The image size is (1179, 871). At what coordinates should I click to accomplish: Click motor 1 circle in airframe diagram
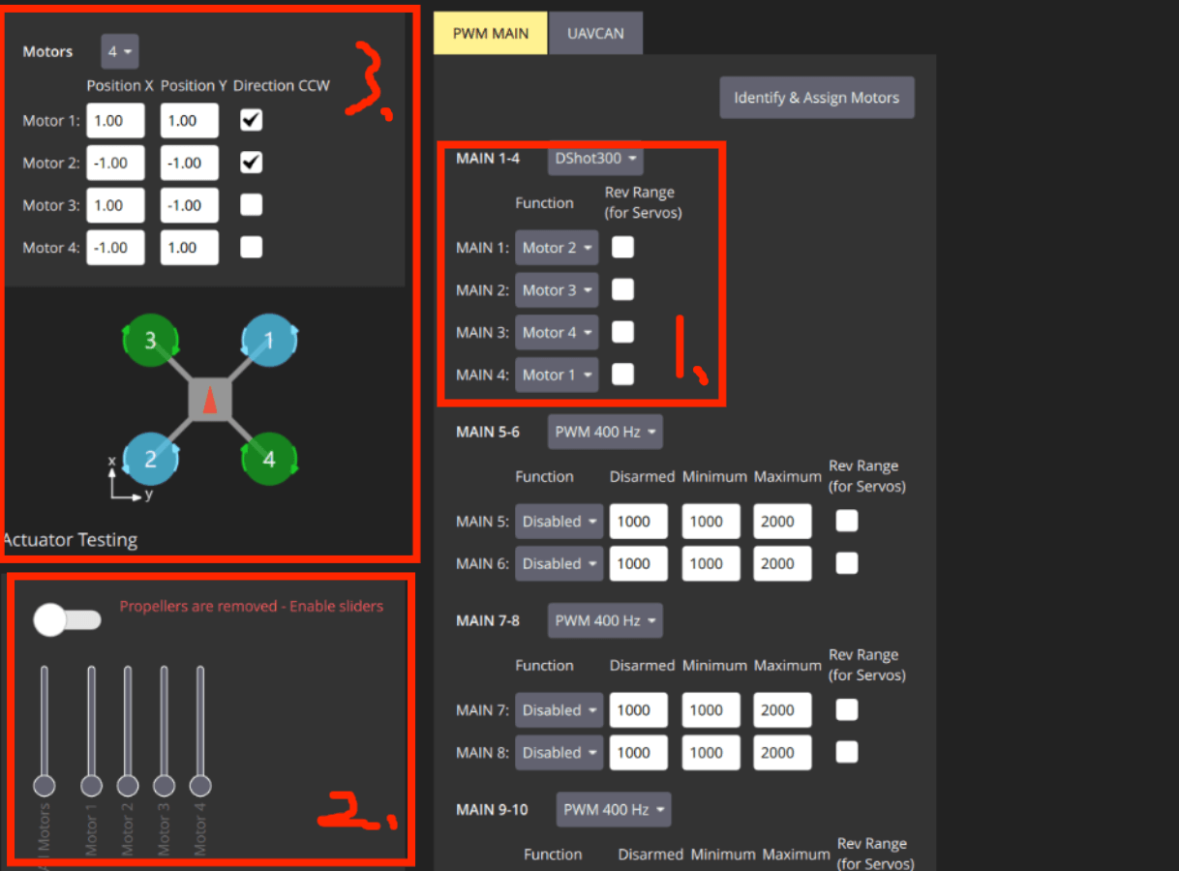tap(269, 341)
